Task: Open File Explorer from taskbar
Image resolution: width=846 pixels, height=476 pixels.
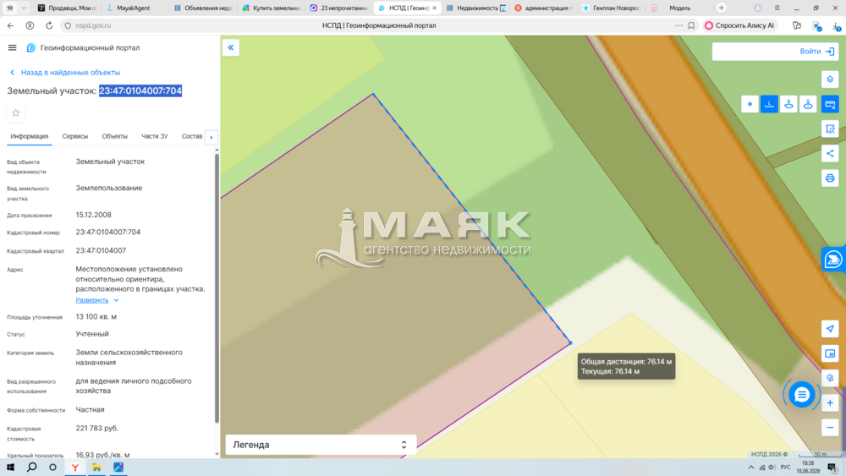Action: coord(96,468)
